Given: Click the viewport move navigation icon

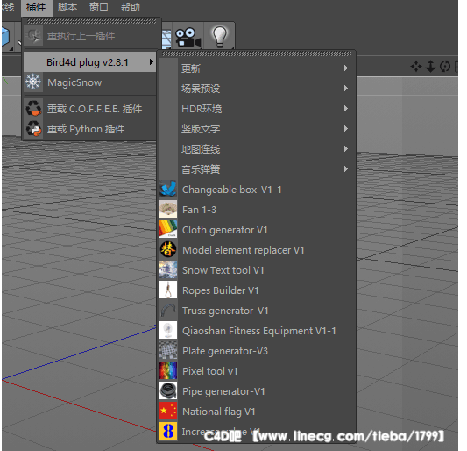Looking at the screenshot, I should (416, 66).
